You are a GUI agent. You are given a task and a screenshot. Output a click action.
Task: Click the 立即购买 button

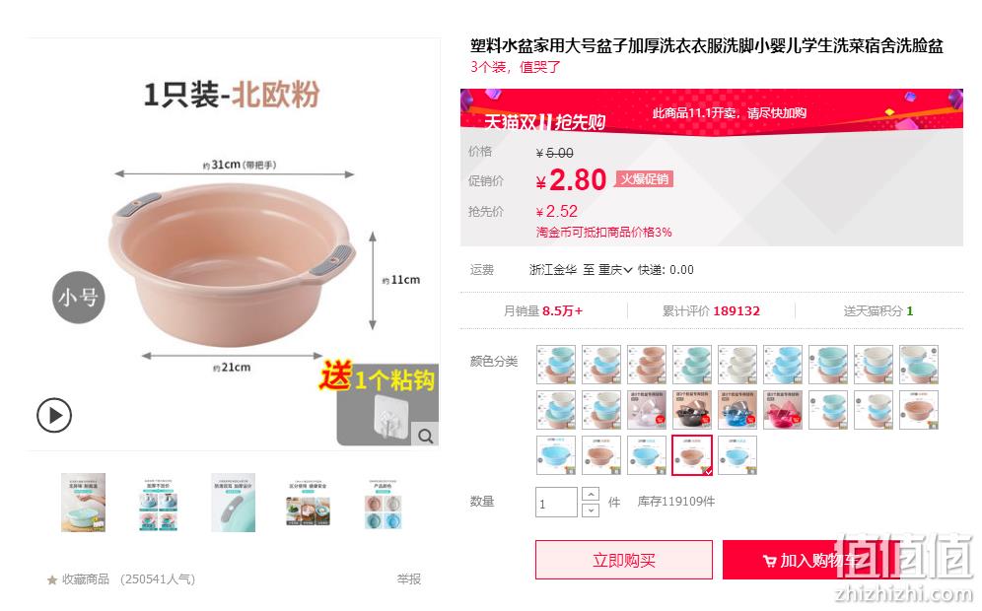624,560
